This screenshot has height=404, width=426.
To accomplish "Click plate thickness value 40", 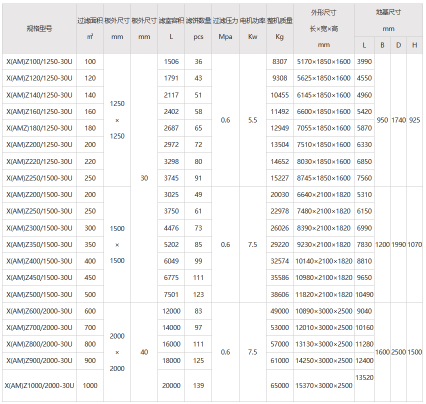I will (144, 352).
